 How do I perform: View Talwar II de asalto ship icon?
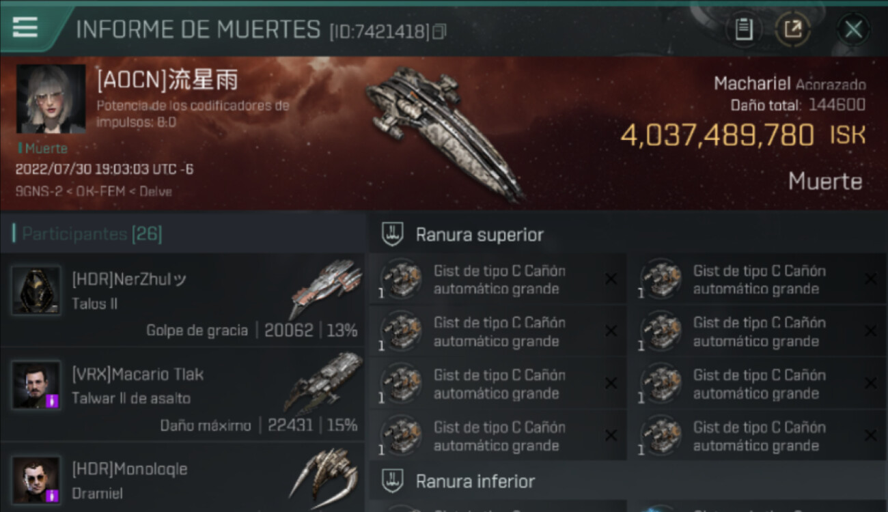[323, 384]
